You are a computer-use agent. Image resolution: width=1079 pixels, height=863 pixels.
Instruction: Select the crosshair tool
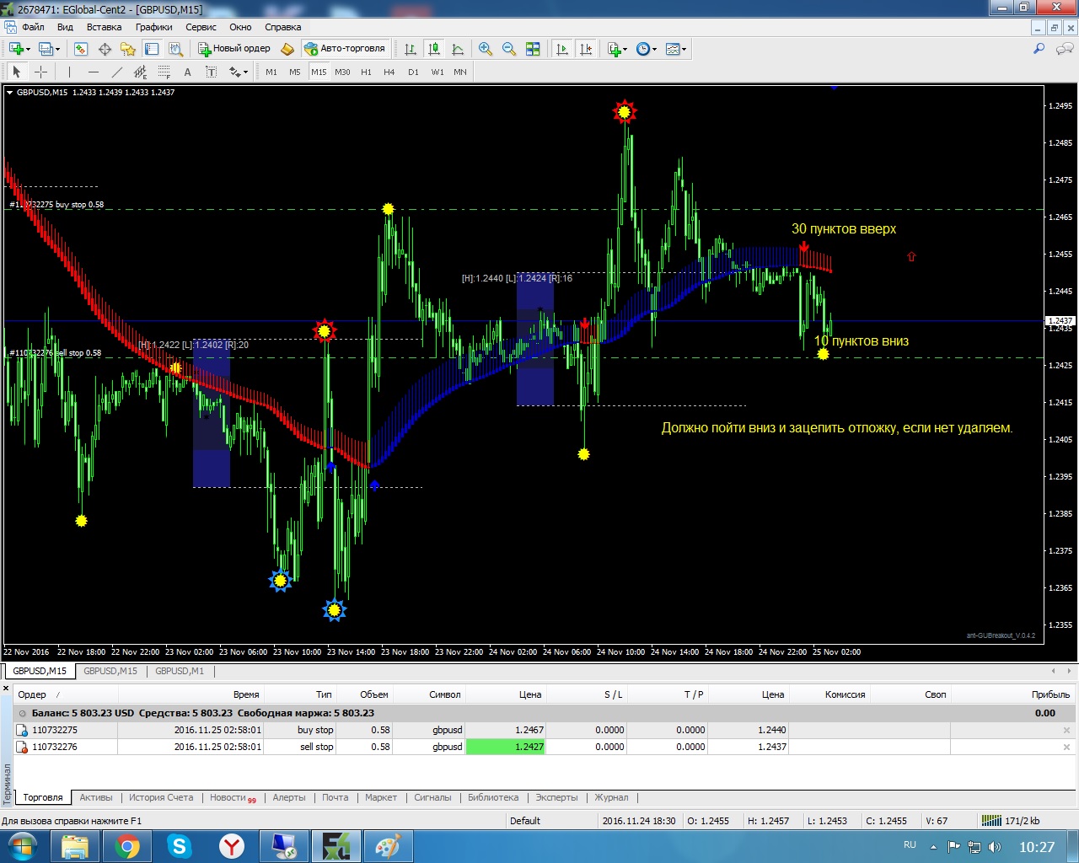40,72
